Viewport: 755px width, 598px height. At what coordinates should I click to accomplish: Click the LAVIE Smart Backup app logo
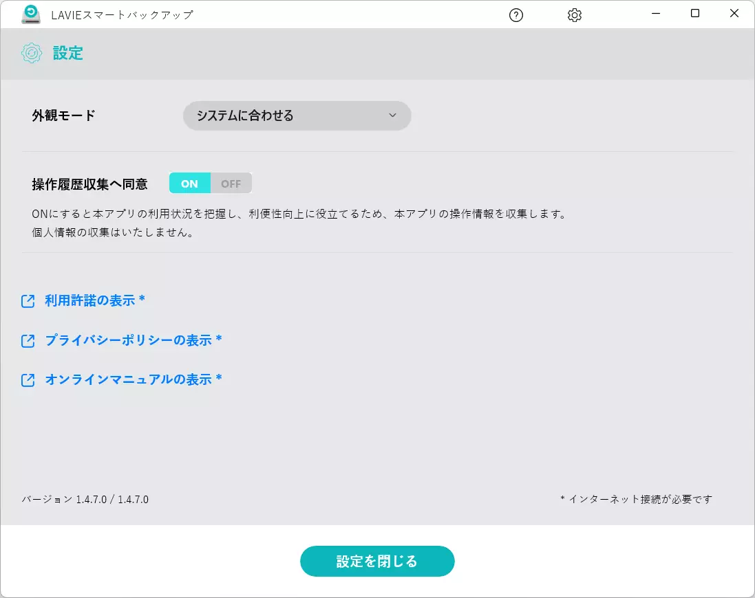(31, 14)
